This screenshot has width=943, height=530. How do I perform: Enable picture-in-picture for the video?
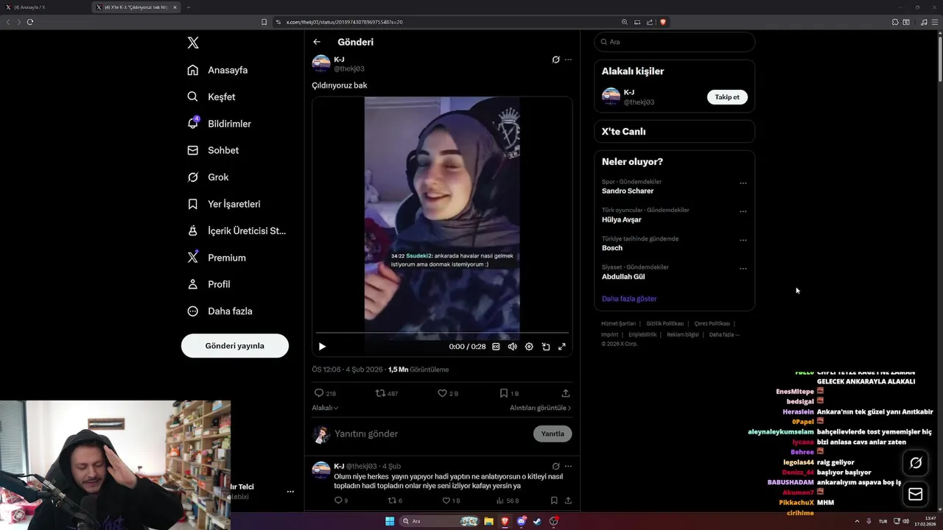point(546,347)
